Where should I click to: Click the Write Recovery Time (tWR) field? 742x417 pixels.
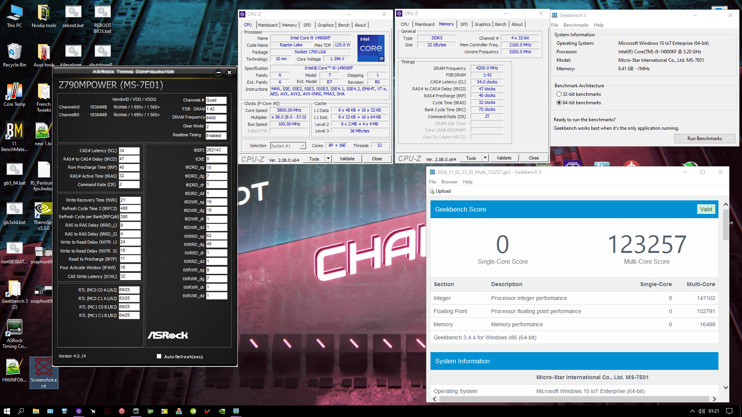pos(130,200)
